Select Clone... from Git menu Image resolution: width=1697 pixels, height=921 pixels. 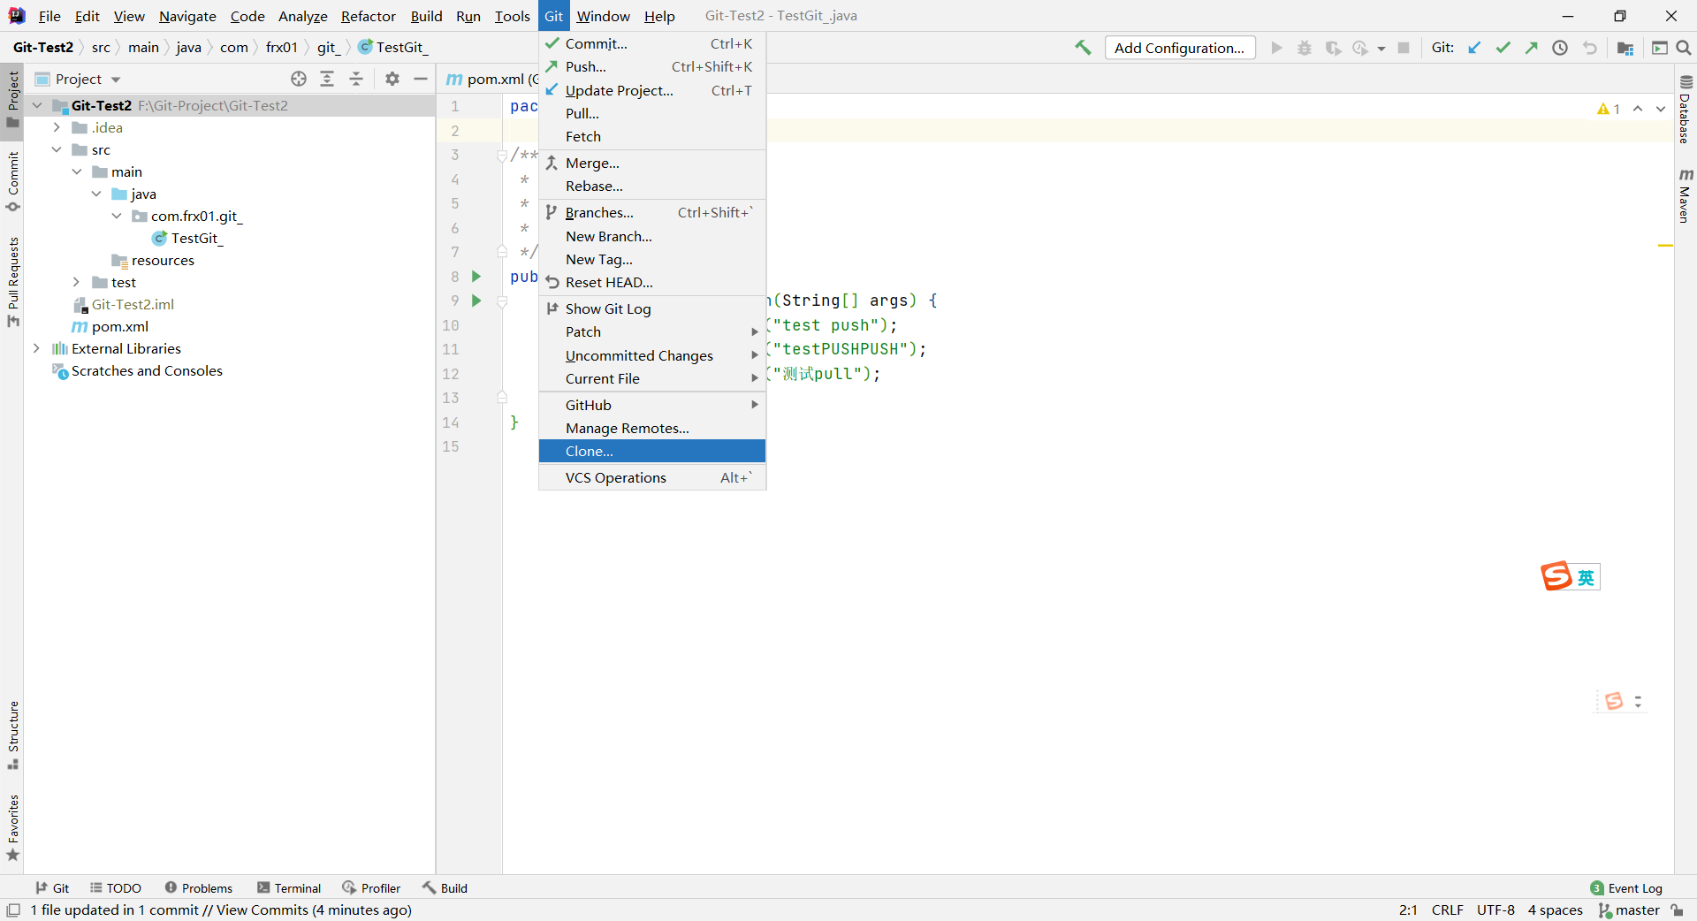coord(652,451)
